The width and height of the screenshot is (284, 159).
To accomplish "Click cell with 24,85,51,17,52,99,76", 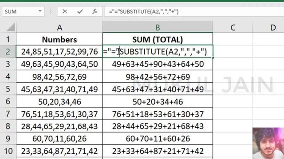I will pyautogui.click(x=59, y=52).
